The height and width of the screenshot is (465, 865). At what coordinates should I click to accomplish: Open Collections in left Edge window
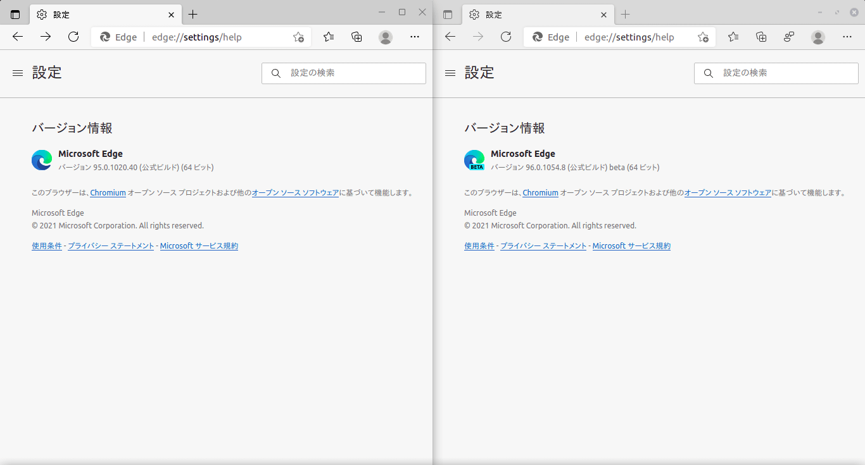click(x=357, y=37)
